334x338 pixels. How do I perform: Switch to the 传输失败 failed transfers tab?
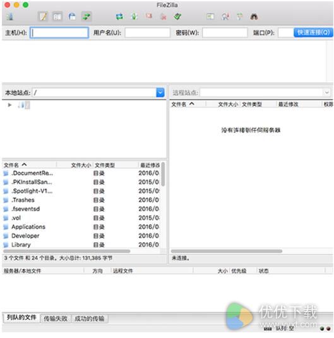pyautogui.click(x=56, y=318)
